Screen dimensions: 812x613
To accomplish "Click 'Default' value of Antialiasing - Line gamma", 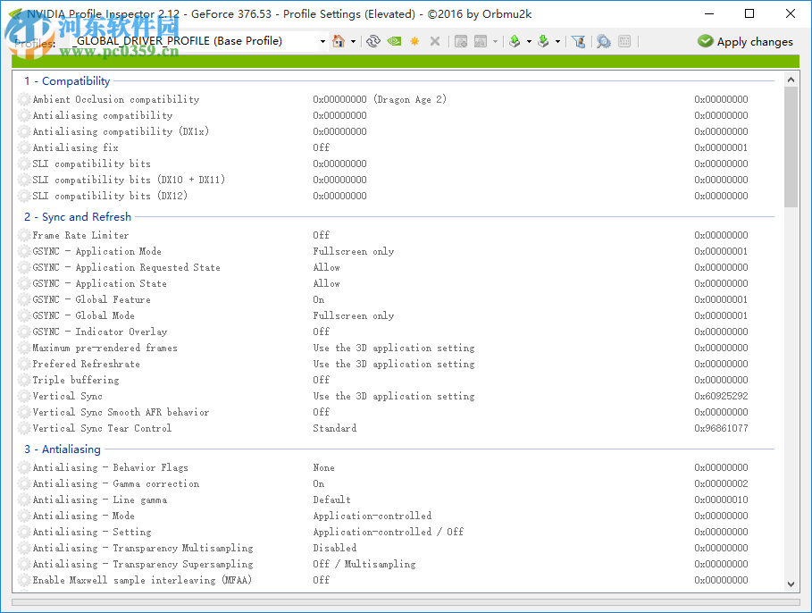I will point(332,500).
